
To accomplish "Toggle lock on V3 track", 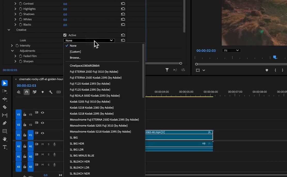I will click(x=25, y=114).
